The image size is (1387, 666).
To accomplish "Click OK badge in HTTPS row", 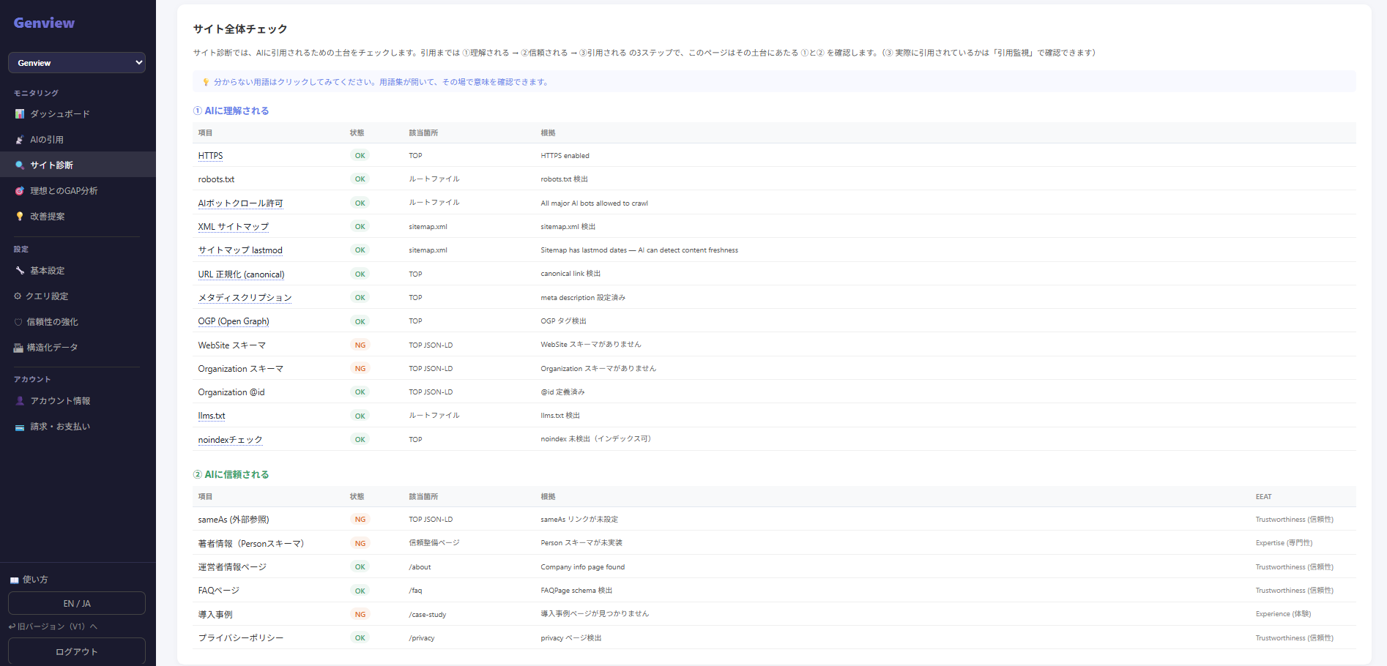I will pyautogui.click(x=360, y=156).
